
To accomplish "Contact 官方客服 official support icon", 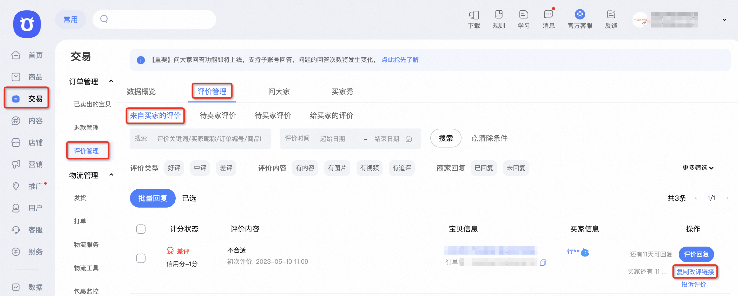I will click(x=580, y=20).
